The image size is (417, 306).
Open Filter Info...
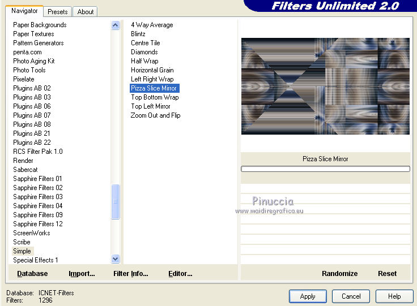(x=130, y=274)
